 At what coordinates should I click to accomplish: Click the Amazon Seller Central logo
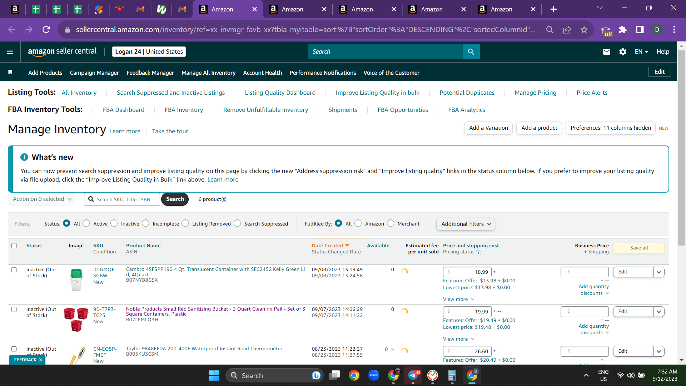(x=62, y=51)
